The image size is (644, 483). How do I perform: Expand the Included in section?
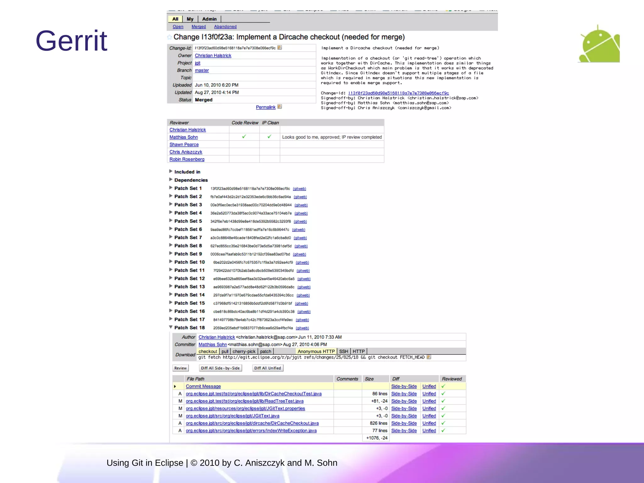(171, 171)
